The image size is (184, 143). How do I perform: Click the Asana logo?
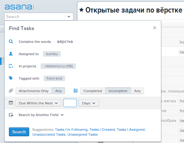pyautogui.click(x=19, y=7)
